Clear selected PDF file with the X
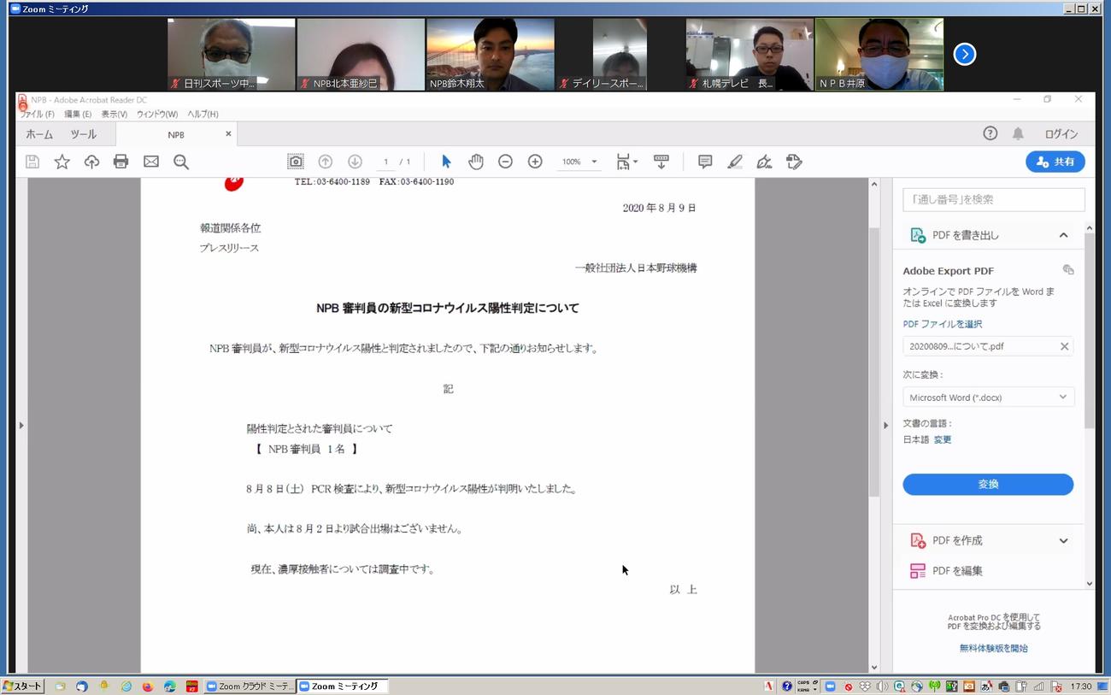The image size is (1111, 695). [1064, 346]
